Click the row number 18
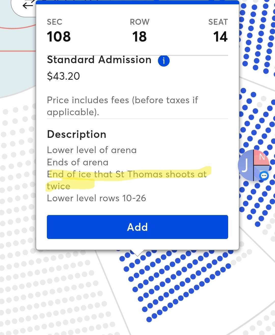This screenshot has width=275, height=335. coord(139,37)
